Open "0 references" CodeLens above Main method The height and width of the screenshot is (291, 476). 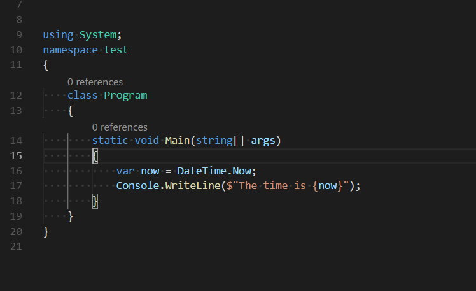(x=120, y=127)
